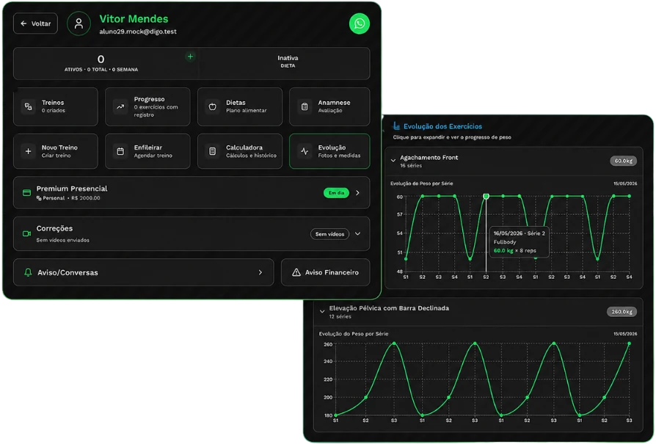The width and height of the screenshot is (656, 444).
Task: Open the Dietas plano alimentar card
Action: pos(240,106)
